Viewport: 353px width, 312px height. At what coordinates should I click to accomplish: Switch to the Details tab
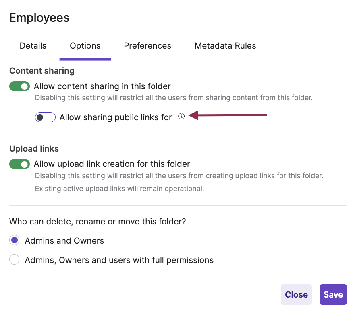pyautogui.click(x=33, y=46)
